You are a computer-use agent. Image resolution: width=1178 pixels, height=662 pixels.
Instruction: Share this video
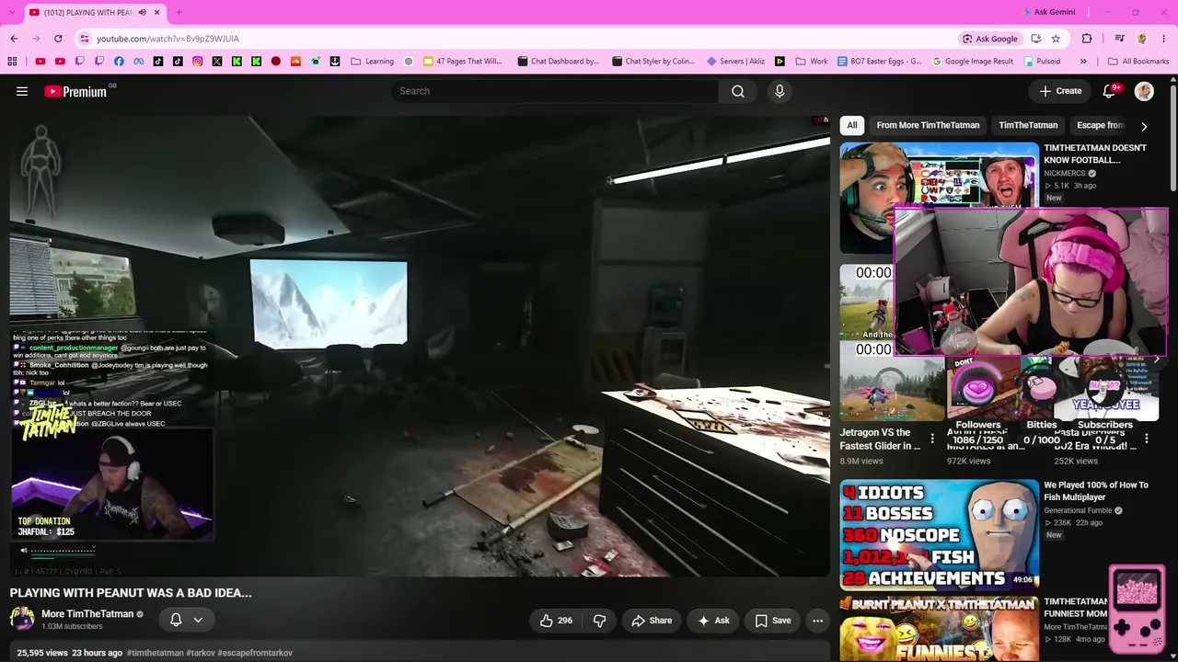tap(652, 621)
